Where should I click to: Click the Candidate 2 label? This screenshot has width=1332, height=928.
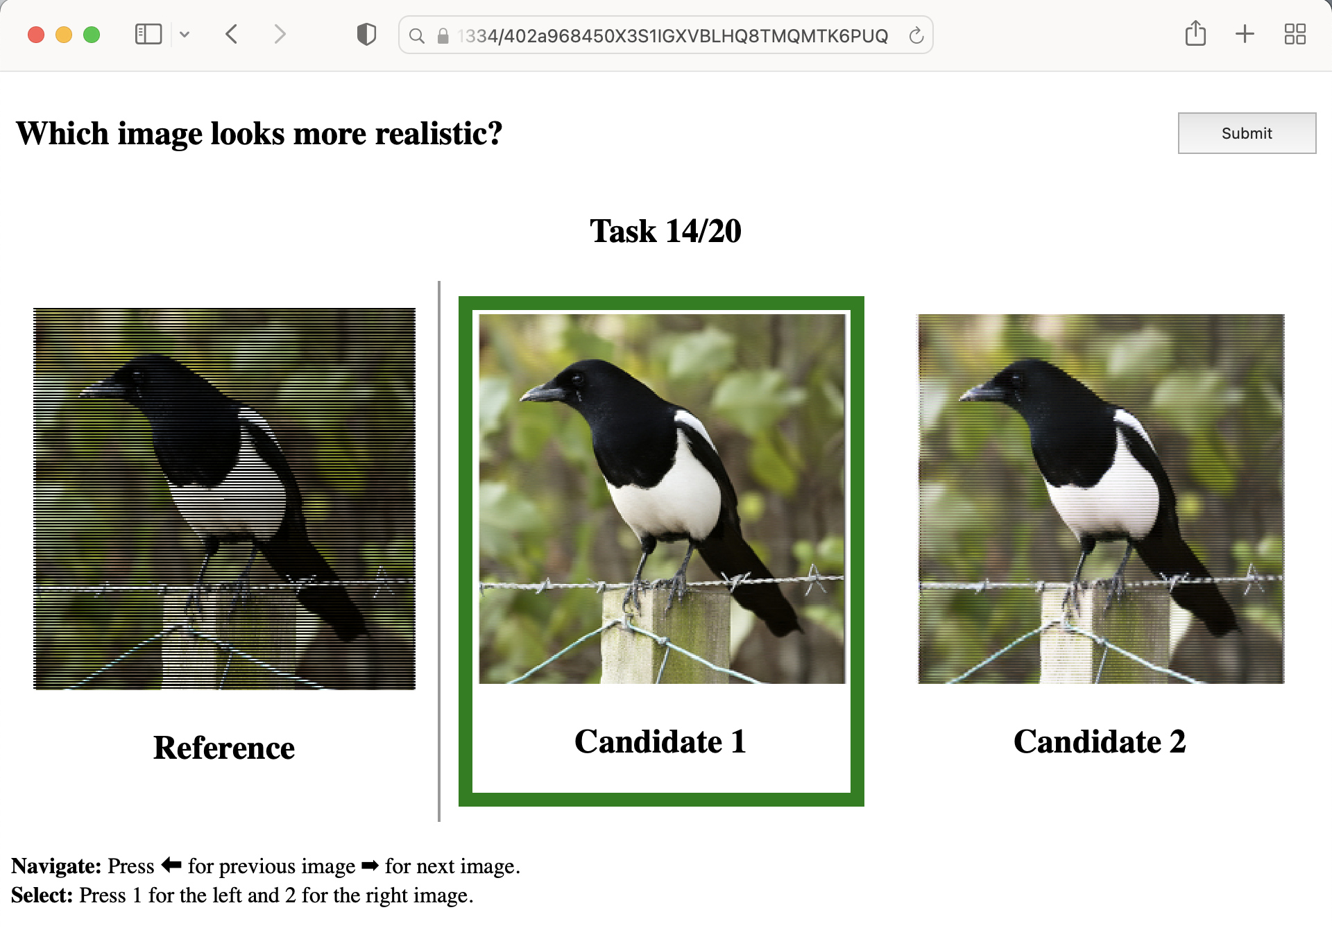point(1100,741)
